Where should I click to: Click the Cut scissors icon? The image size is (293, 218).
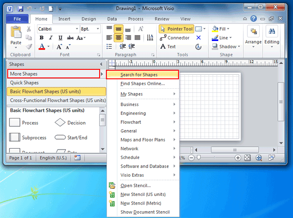tap(28, 29)
